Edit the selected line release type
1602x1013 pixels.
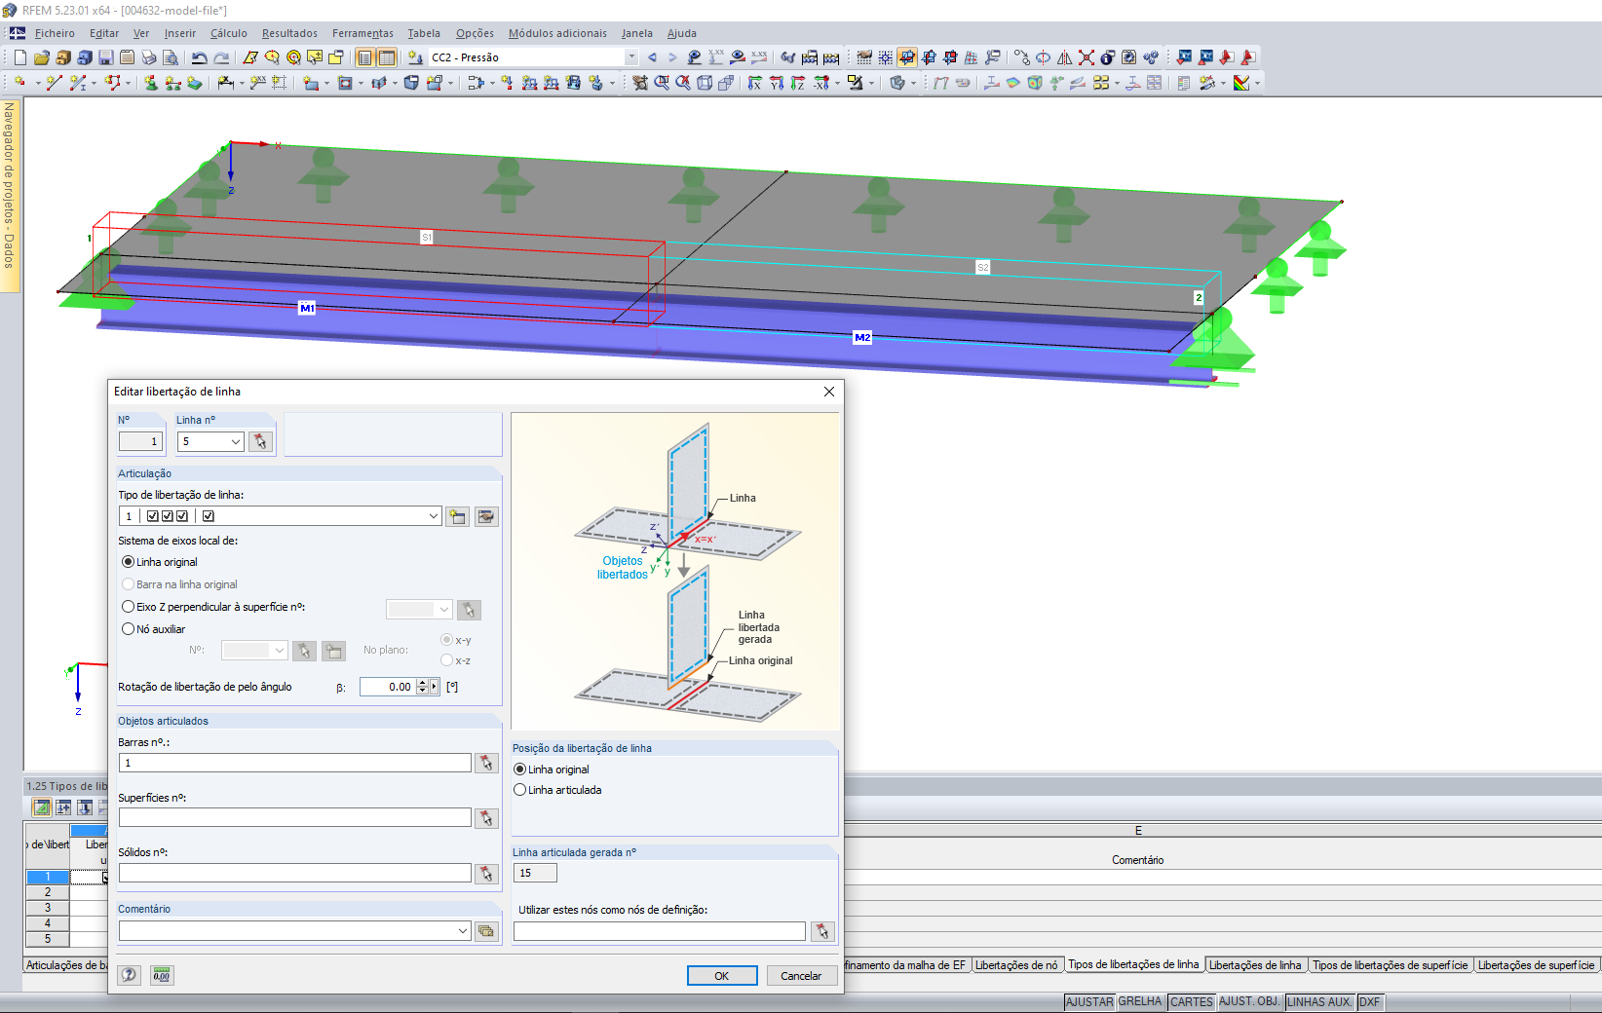486,516
